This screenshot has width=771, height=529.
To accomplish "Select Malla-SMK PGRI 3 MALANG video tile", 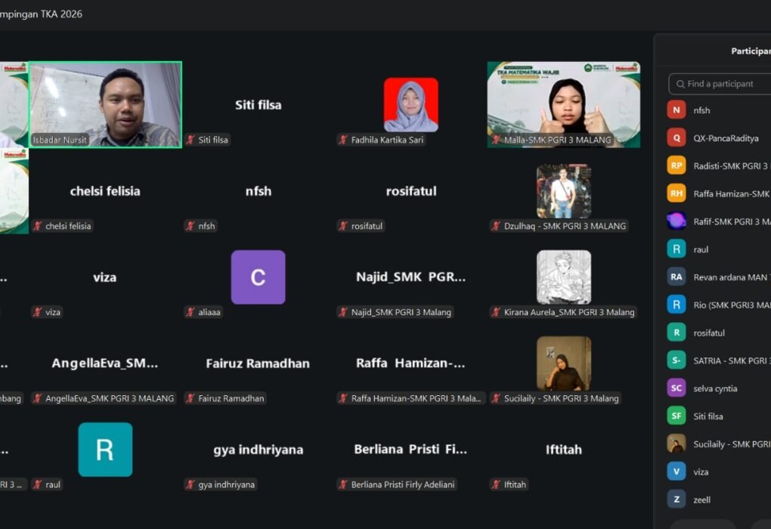I will (563, 104).
